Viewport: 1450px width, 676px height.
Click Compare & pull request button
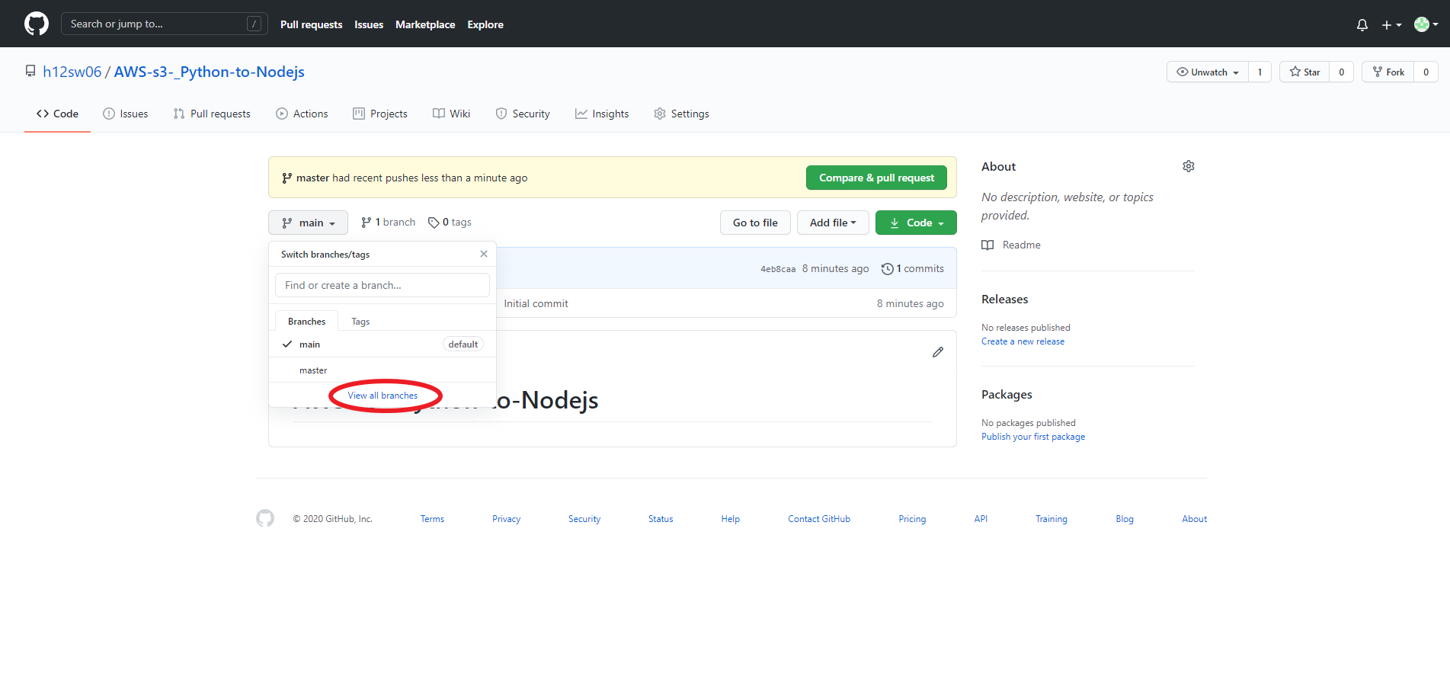[876, 178]
